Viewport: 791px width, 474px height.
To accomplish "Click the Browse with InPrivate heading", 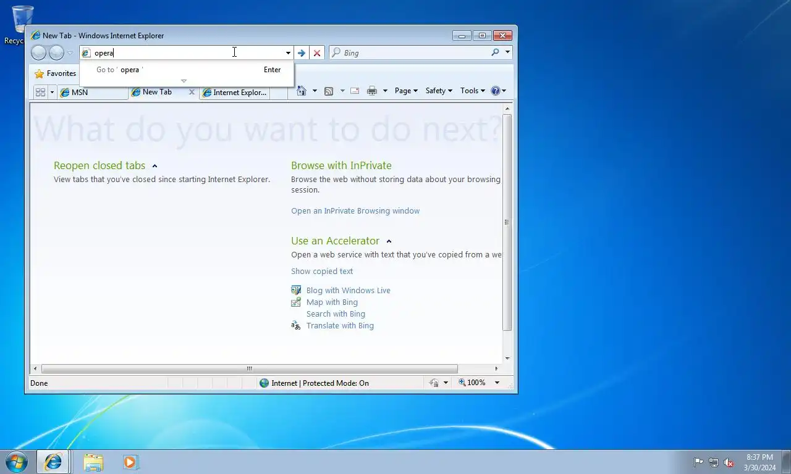I will pos(341,165).
